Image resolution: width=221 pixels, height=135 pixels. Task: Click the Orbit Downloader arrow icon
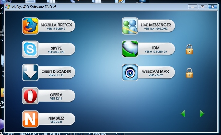point(30,73)
